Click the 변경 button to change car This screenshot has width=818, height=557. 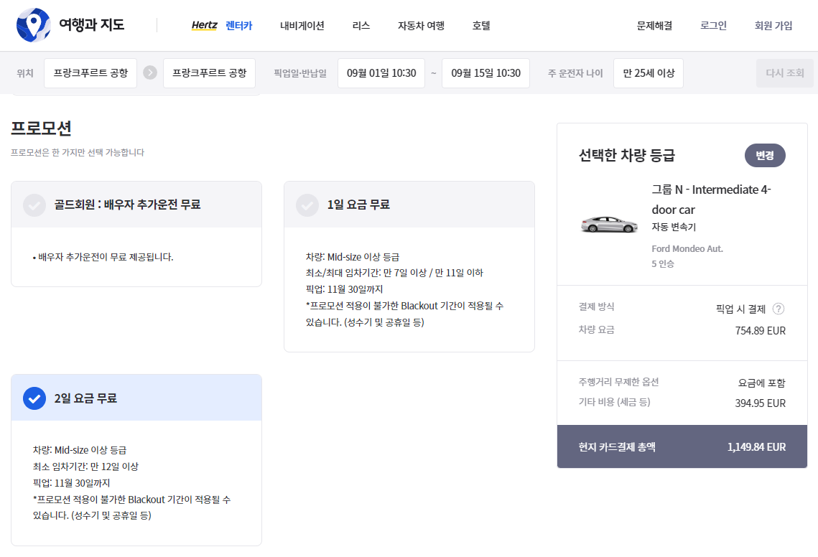coord(765,156)
